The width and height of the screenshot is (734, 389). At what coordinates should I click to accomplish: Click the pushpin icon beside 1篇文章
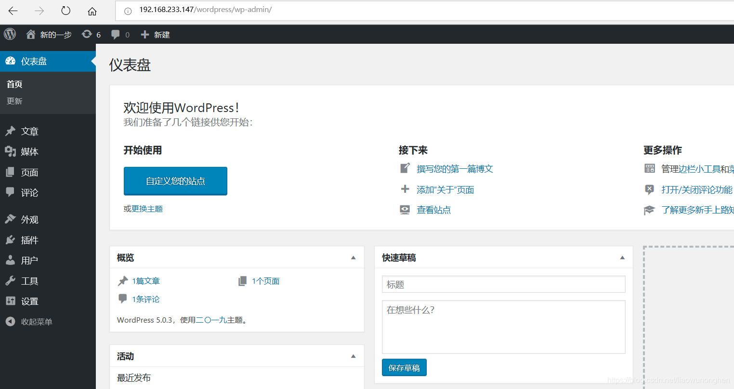pos(123,281)
